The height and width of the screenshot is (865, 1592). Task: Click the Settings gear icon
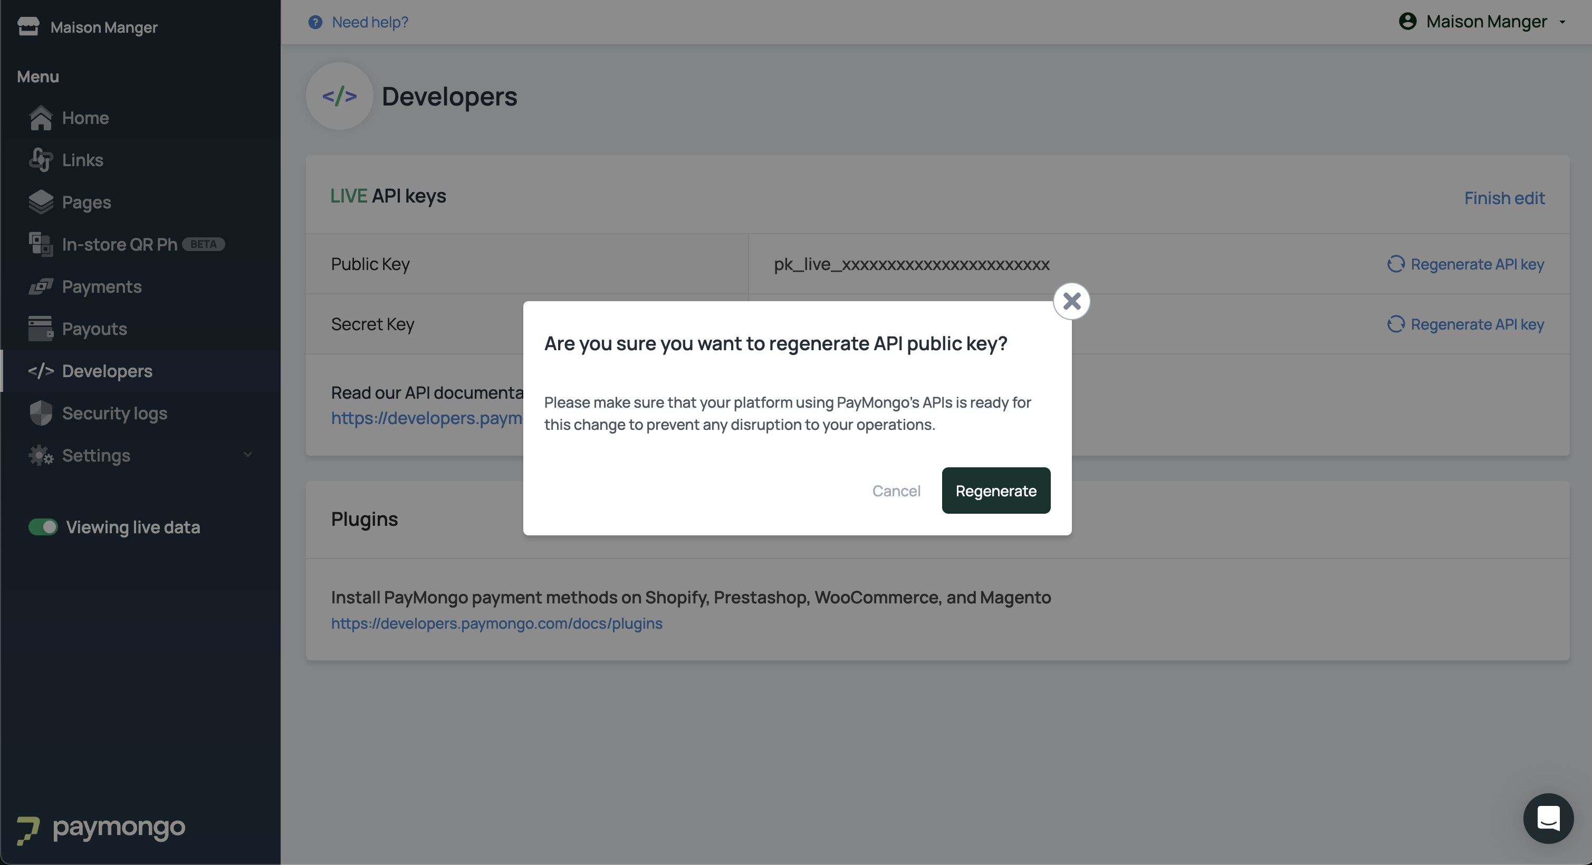41,455
